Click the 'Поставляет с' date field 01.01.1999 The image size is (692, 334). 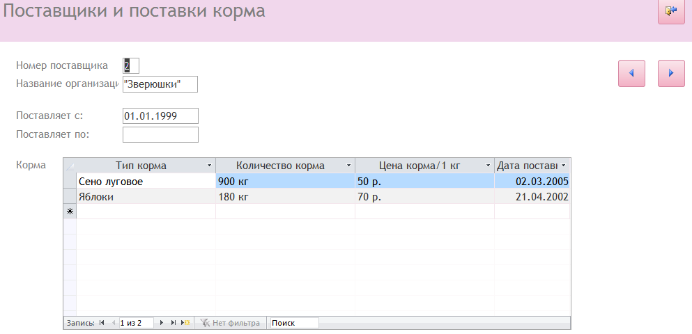click(x=161, y=116)
